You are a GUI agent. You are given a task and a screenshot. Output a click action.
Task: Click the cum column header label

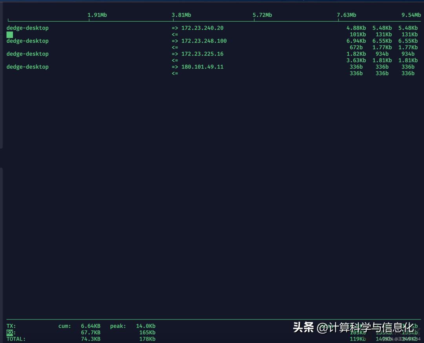coord(64,326)
